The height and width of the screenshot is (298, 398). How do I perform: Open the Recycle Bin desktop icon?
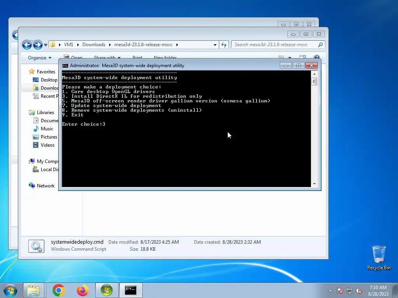pos(379,258)
